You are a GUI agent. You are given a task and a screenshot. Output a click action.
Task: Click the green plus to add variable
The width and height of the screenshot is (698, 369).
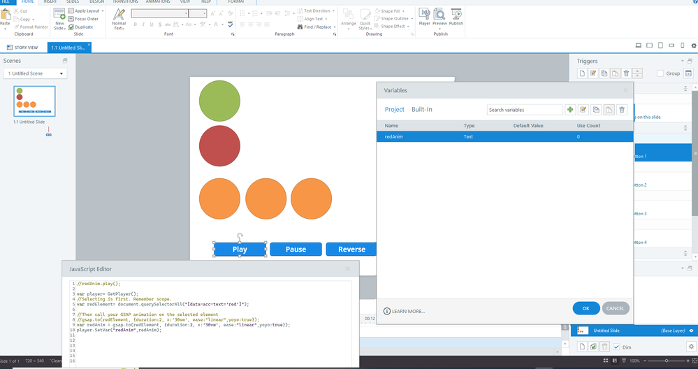(x=570, y=110)
